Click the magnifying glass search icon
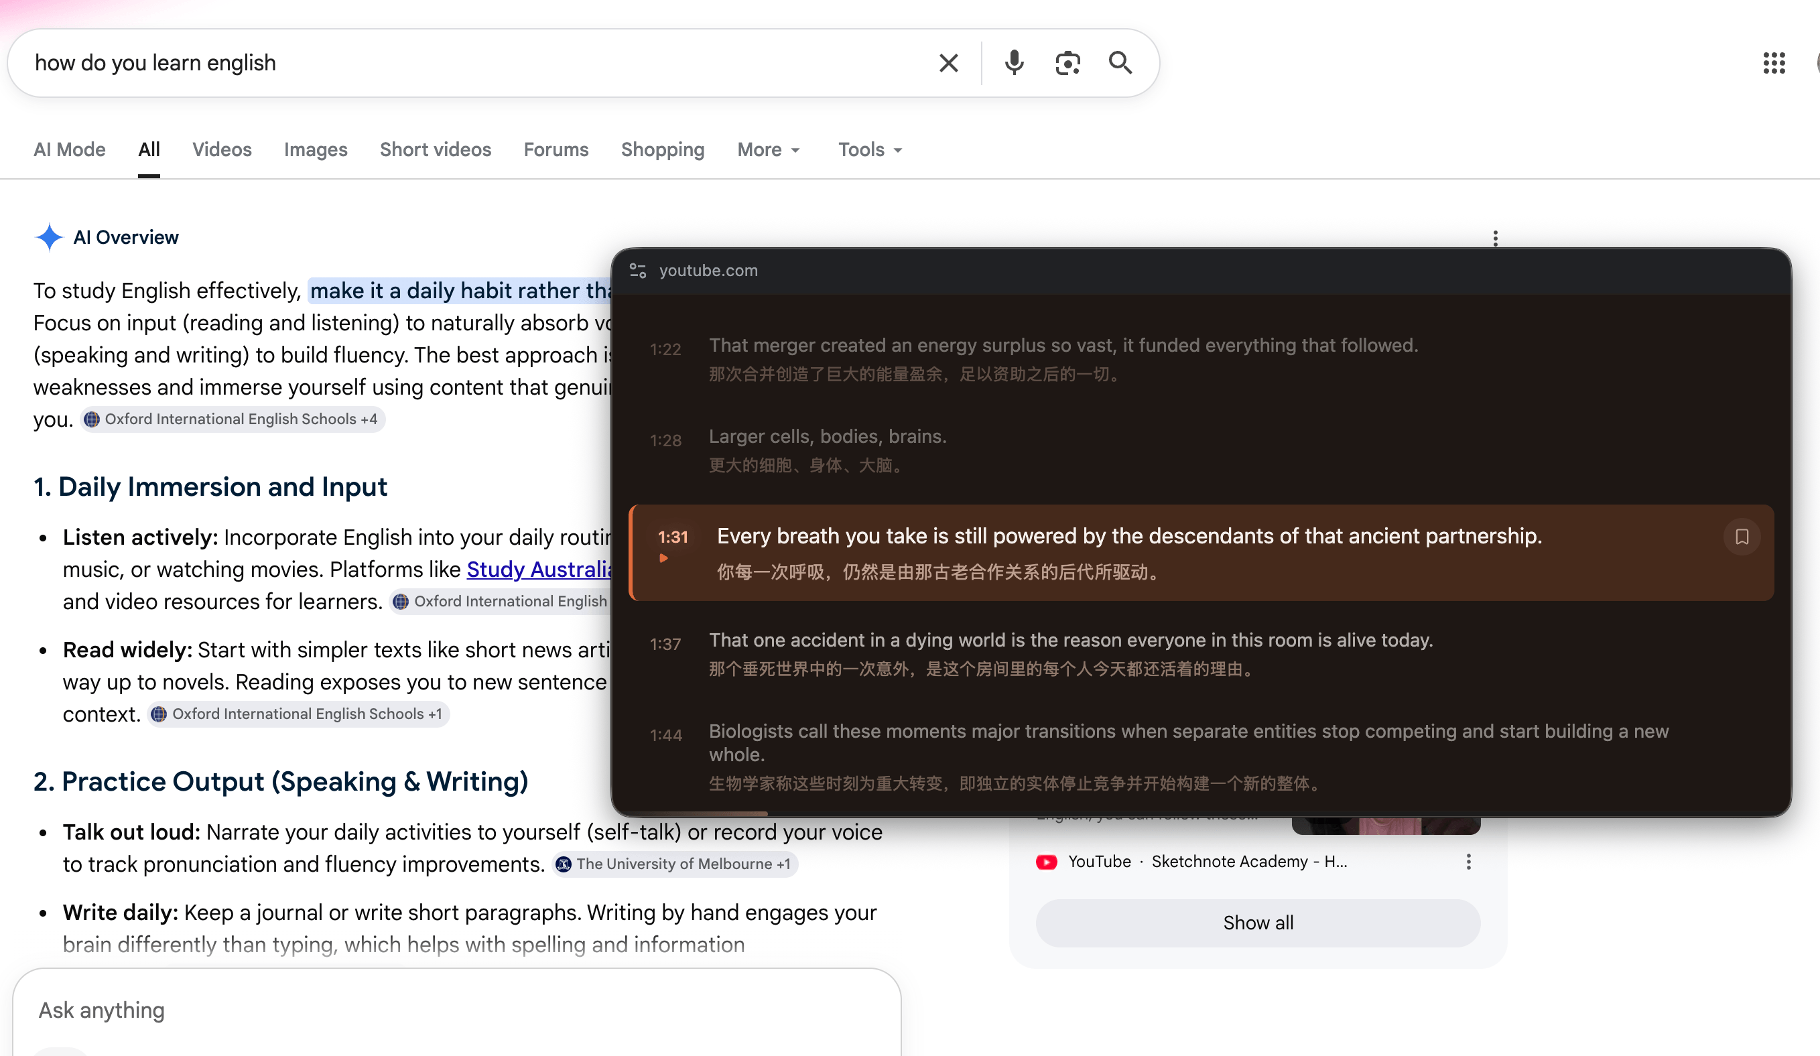Screen dimensions: 1820x1056 pyautogui.click(x=1120, y=64)
